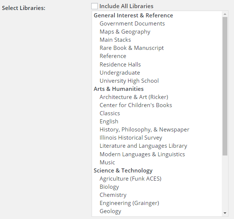Click the library list scrollbar thumb
This screenshot has width=234, height=219.
(x=225, y=86)
